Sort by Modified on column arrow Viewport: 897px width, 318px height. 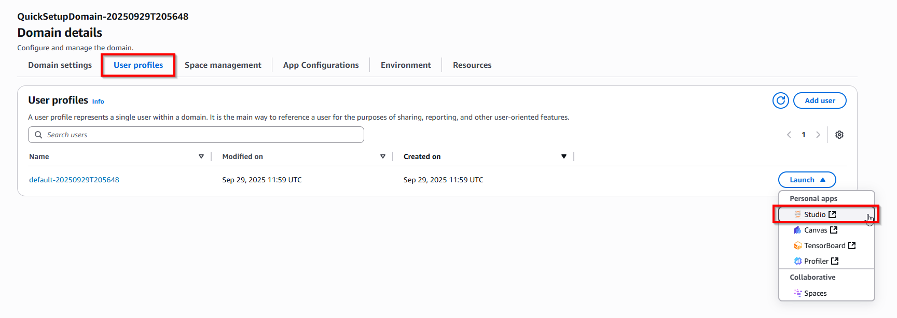383,156
